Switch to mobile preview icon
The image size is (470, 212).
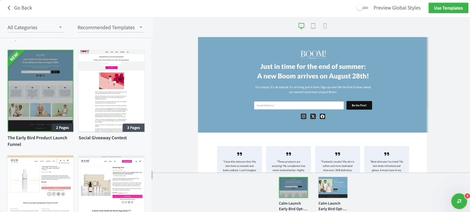coord(325,26)
